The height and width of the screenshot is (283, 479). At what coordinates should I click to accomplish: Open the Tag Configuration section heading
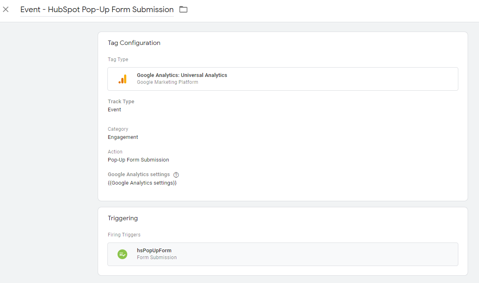(x=134, y=43)
